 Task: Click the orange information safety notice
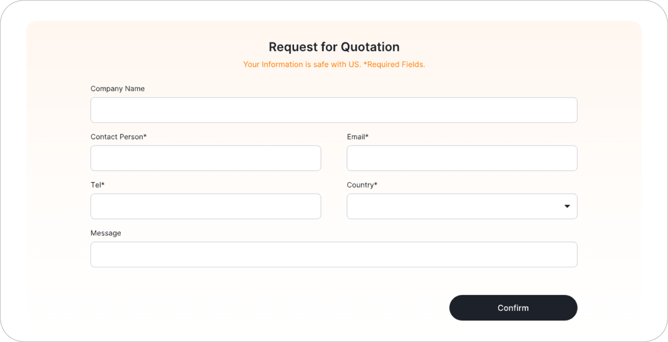[x=302, y=64]
